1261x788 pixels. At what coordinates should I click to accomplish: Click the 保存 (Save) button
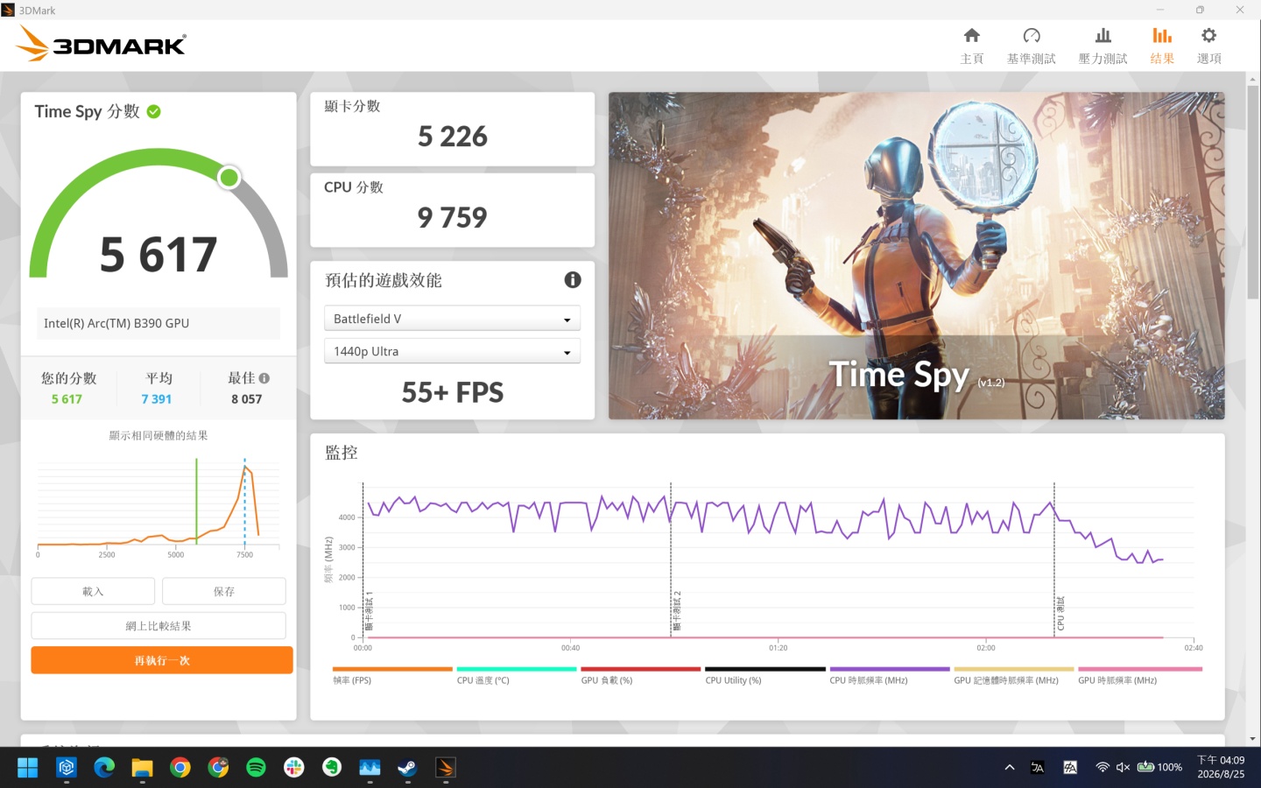[x=224, y=591]
